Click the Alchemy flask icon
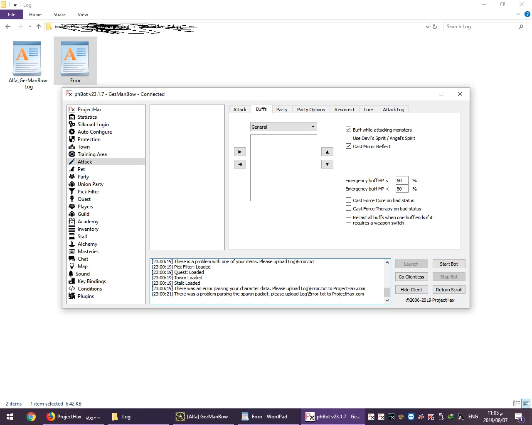Image resolution: width=532 pixels, height=425 pixels. (x=72, y=244)
